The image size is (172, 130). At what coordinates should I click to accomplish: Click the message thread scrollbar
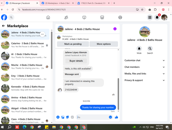coord(118,94)
